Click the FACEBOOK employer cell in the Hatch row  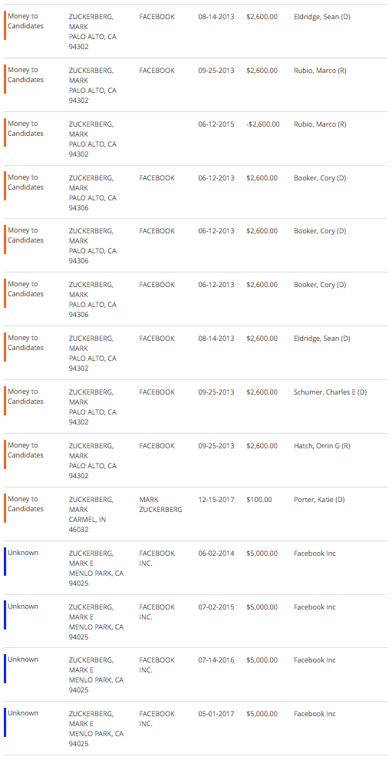(x=156, y=446)
